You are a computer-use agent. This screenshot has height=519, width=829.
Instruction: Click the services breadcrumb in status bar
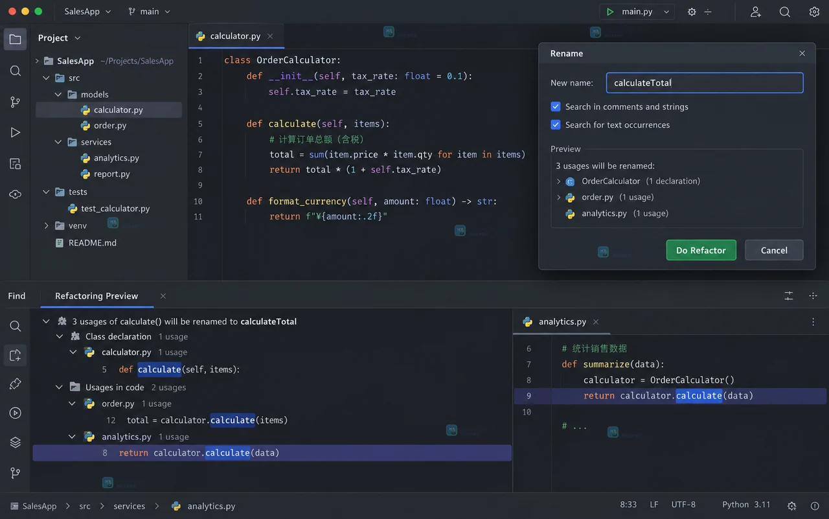[x=129, y=506]
